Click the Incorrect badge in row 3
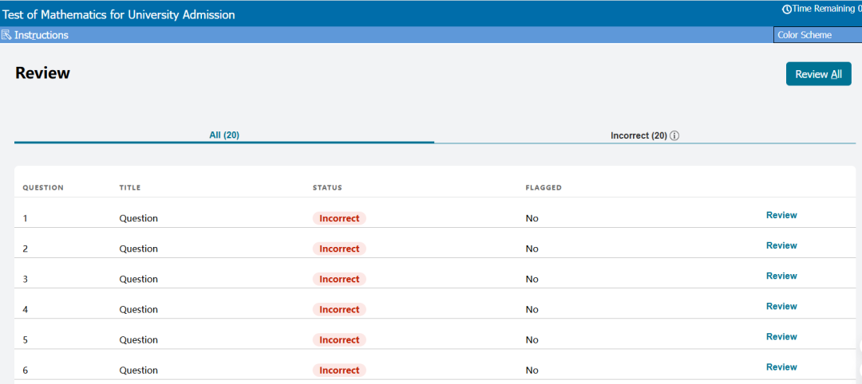The width and height of the screenshot is (862, 384). 339,279
